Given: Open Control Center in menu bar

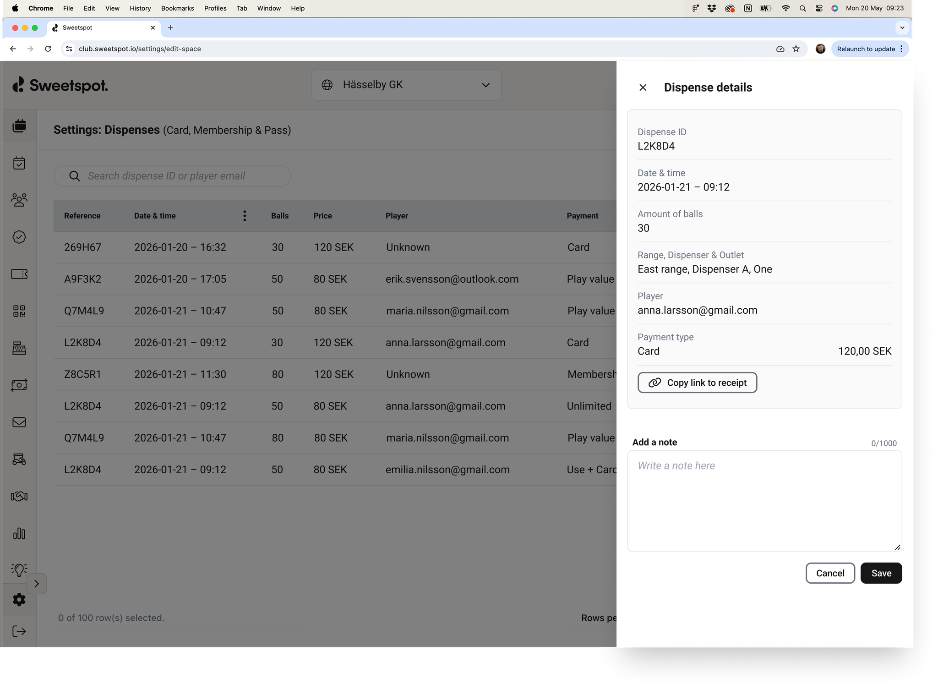Looking at the screenshot, I should pyautogui.click(x=819, y=8).
